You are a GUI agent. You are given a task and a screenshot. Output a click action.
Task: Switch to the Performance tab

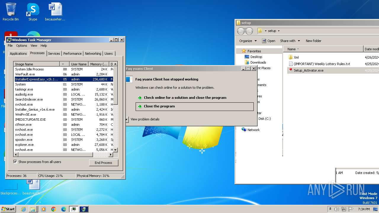tap(72, 54)
